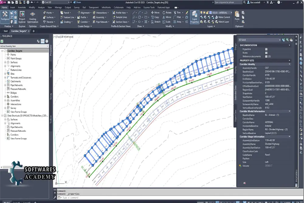Viewport: 304px width, 203px height.
Task: Open the Analyze ribbon tab
Action: [41, 8]
